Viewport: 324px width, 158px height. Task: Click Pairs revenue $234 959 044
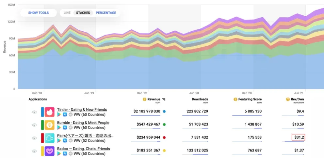(x=148, y=137)
